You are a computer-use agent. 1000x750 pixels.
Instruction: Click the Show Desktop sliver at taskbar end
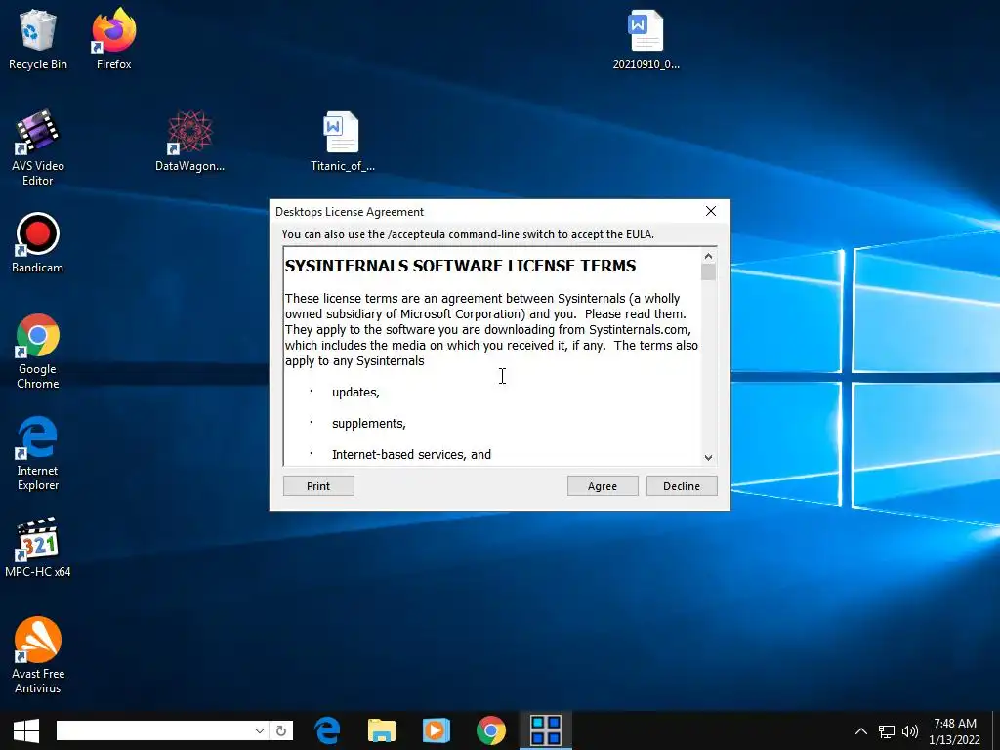996,730
